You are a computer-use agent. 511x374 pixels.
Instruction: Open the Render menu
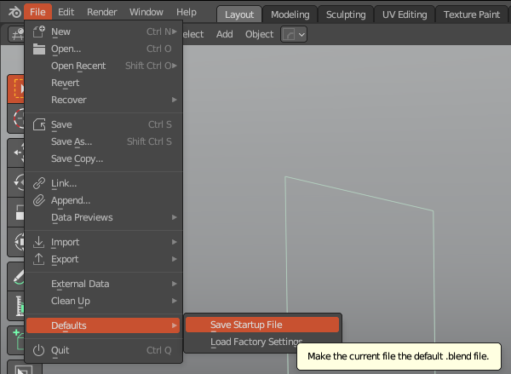click(101, 12)
